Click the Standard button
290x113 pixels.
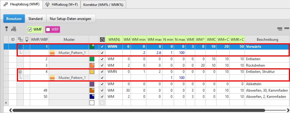pyautogui.click(x=35, y=19)
